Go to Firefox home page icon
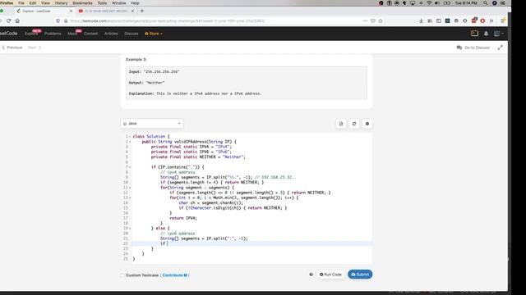 (17, 20)
